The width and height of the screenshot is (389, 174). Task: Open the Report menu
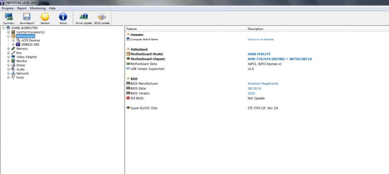22,8
